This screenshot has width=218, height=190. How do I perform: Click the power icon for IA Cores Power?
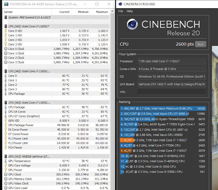(x=6, y=130)
